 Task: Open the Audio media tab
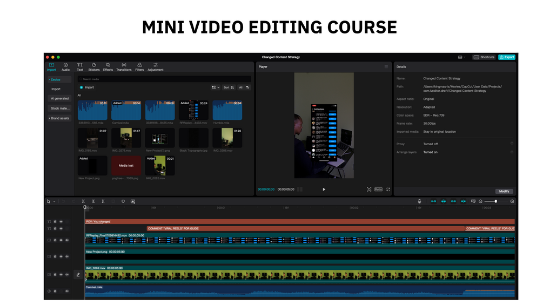(65, 67)
